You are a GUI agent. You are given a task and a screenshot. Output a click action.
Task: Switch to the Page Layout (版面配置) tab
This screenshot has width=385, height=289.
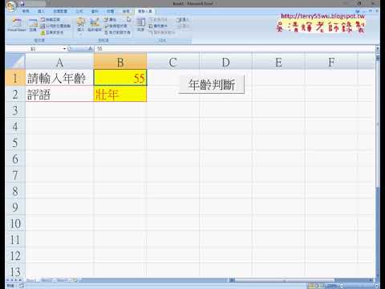point(60,11)
